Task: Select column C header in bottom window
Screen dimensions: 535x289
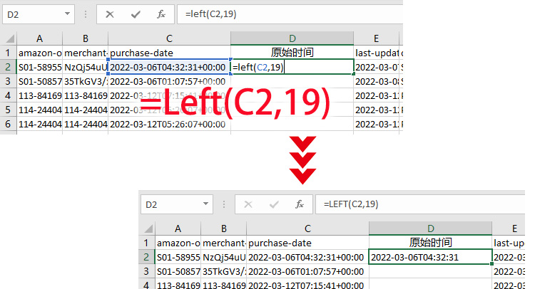Action: 307,228
